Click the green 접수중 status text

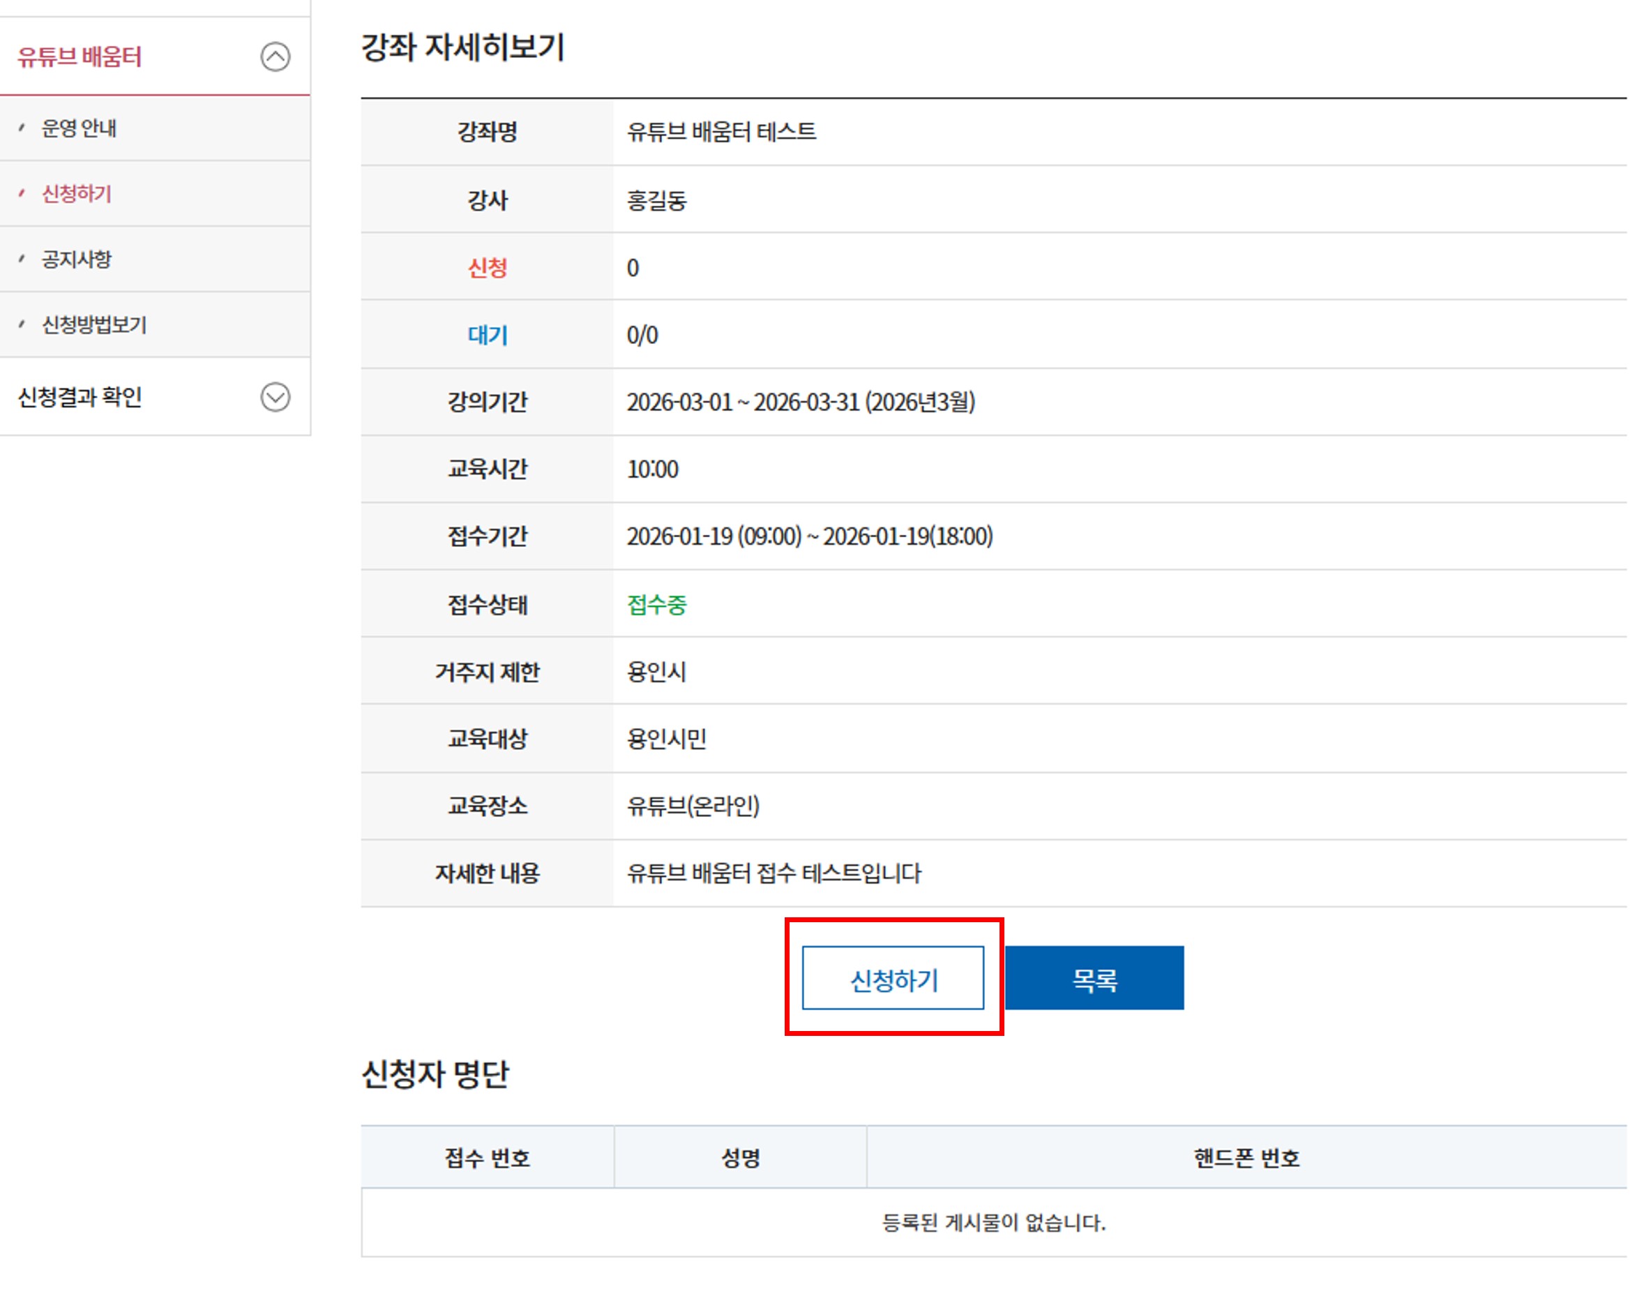[656, 605]
